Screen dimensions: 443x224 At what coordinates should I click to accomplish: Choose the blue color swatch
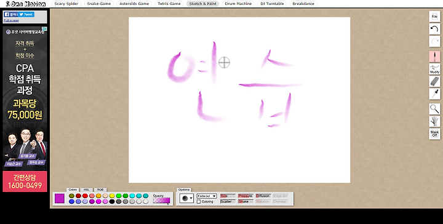(71, 201)
